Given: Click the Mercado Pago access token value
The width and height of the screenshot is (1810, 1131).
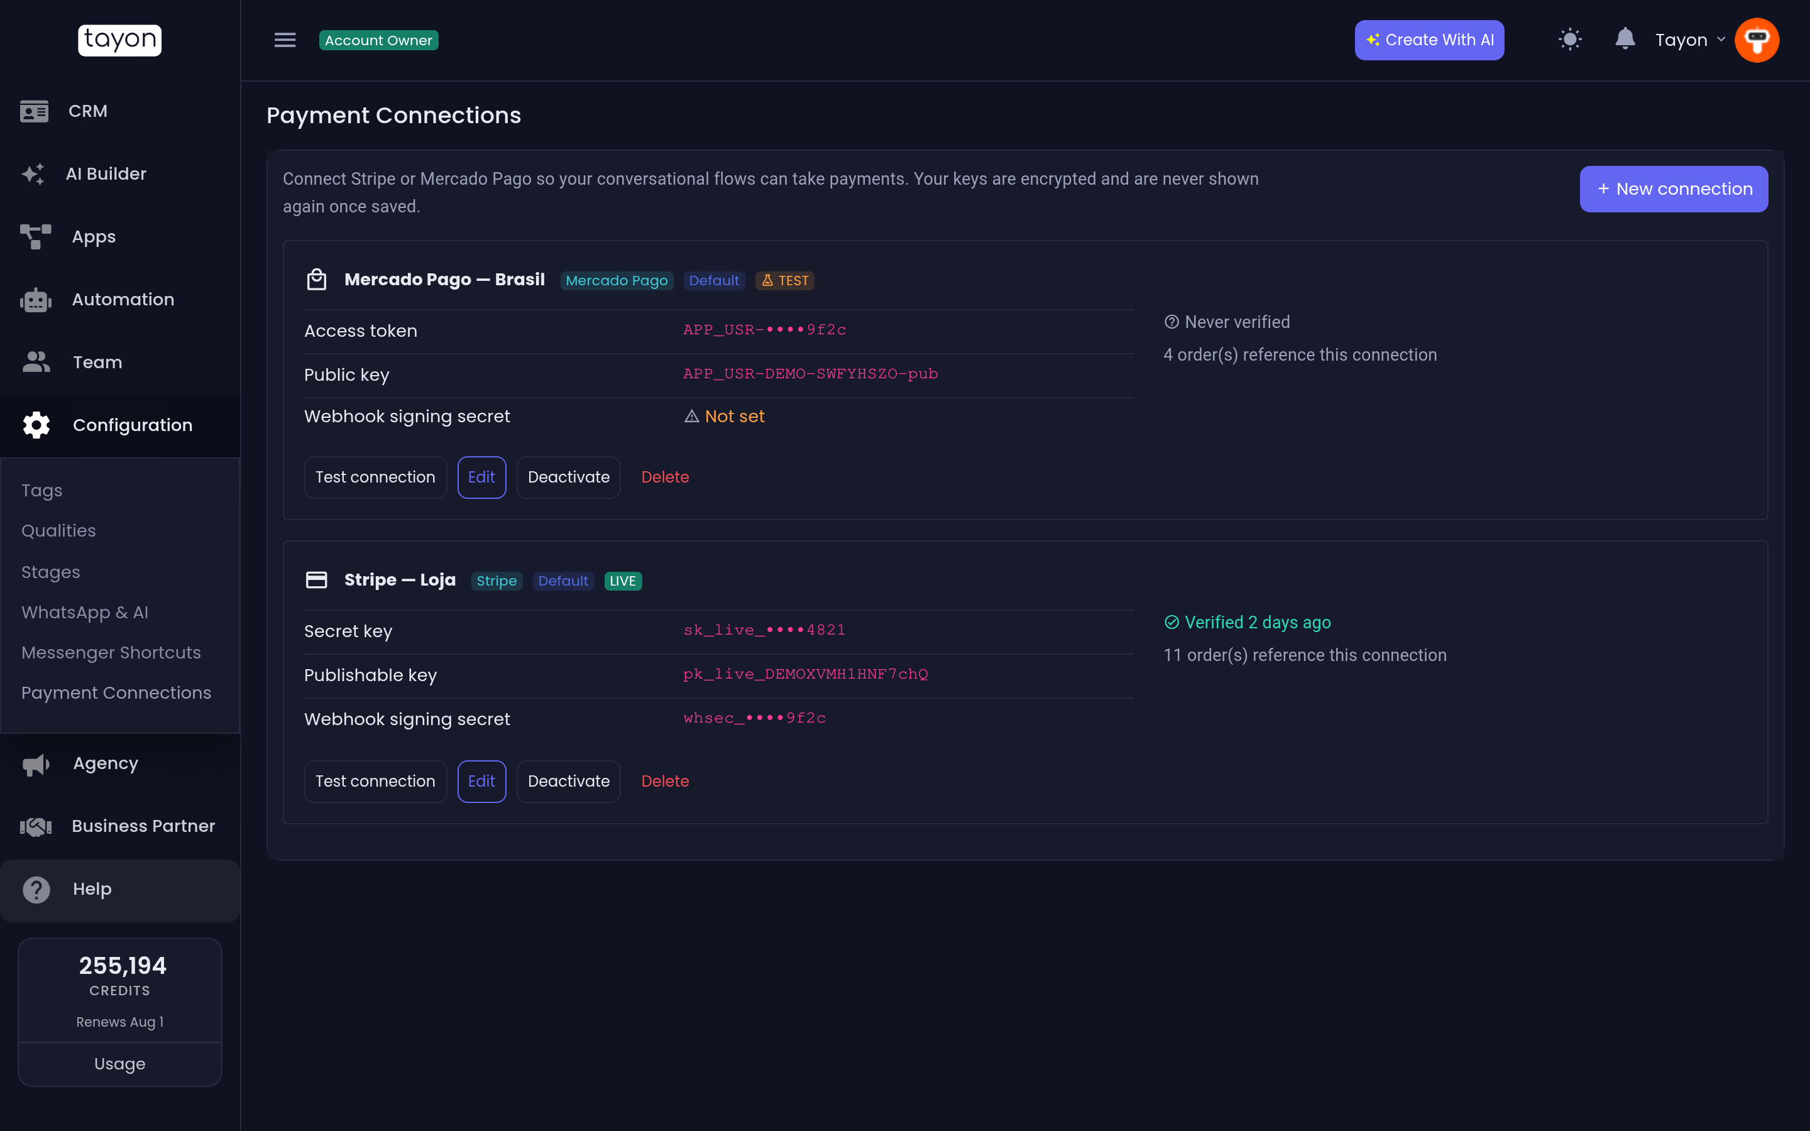Looking at the screenshot, I should [764, 330].
